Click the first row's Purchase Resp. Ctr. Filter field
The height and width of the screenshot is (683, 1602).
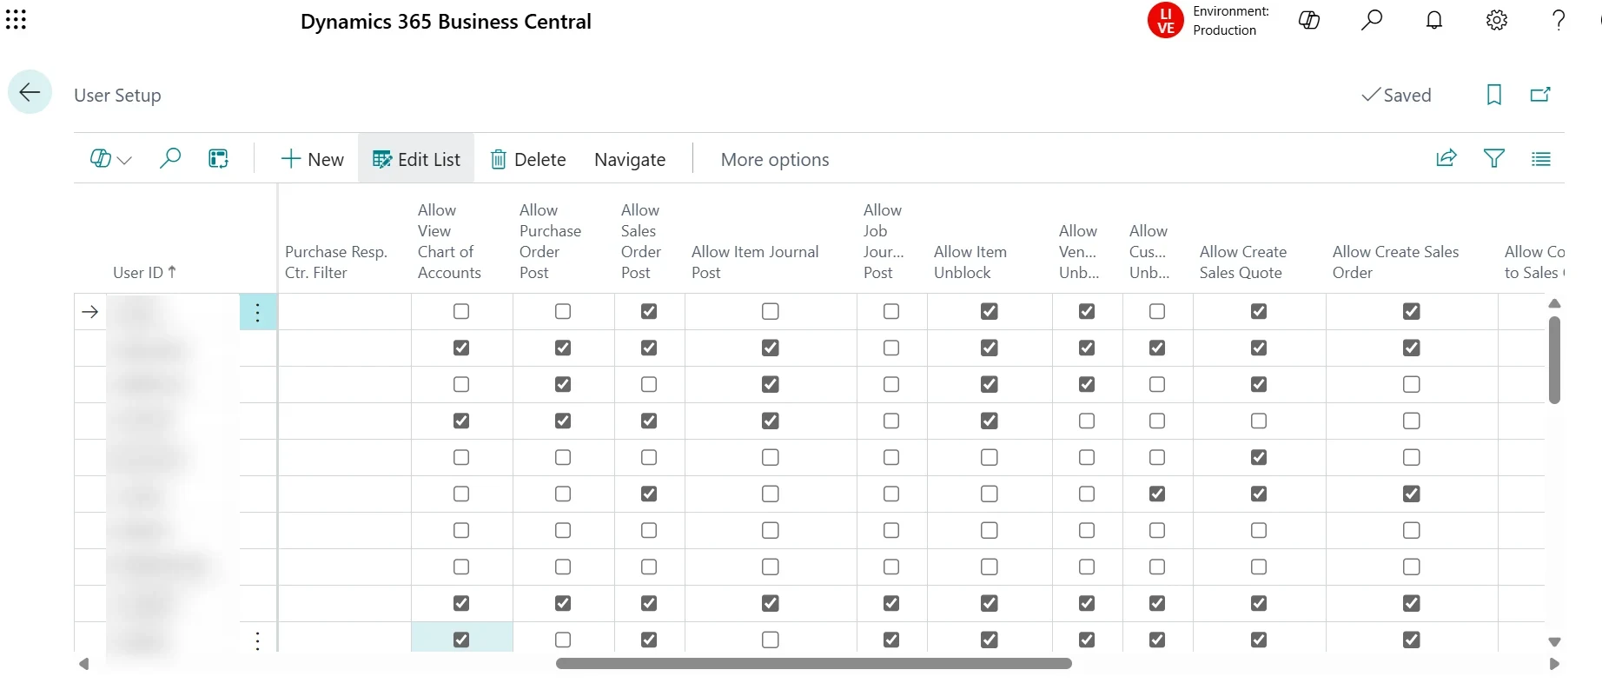click(345, 312)
